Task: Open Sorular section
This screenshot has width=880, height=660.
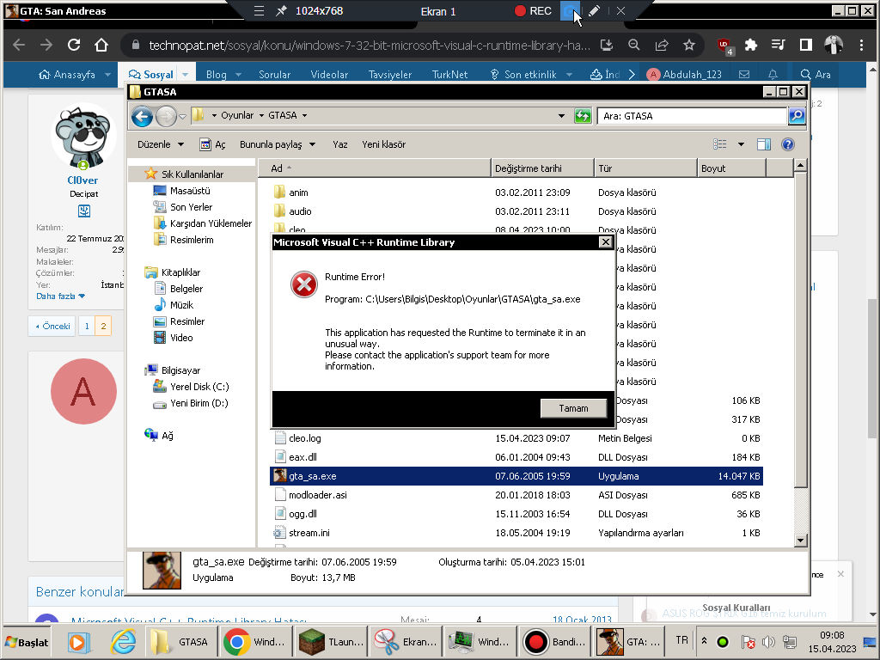Action: (274, 75)
